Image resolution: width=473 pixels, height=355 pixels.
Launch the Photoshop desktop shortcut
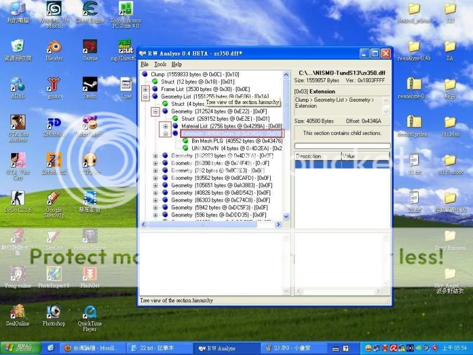pos(54,312)
